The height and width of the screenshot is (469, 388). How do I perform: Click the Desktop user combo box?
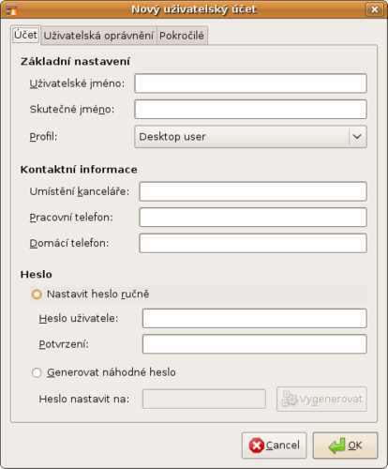point(250,136)
